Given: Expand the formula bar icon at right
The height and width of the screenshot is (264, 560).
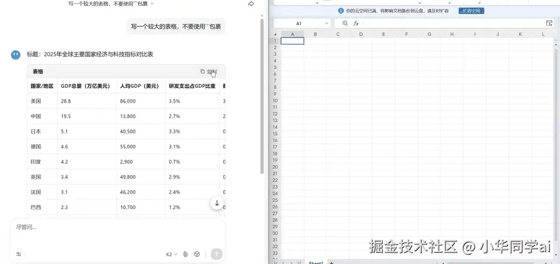Looking at the screenshot, I should 549,23.
